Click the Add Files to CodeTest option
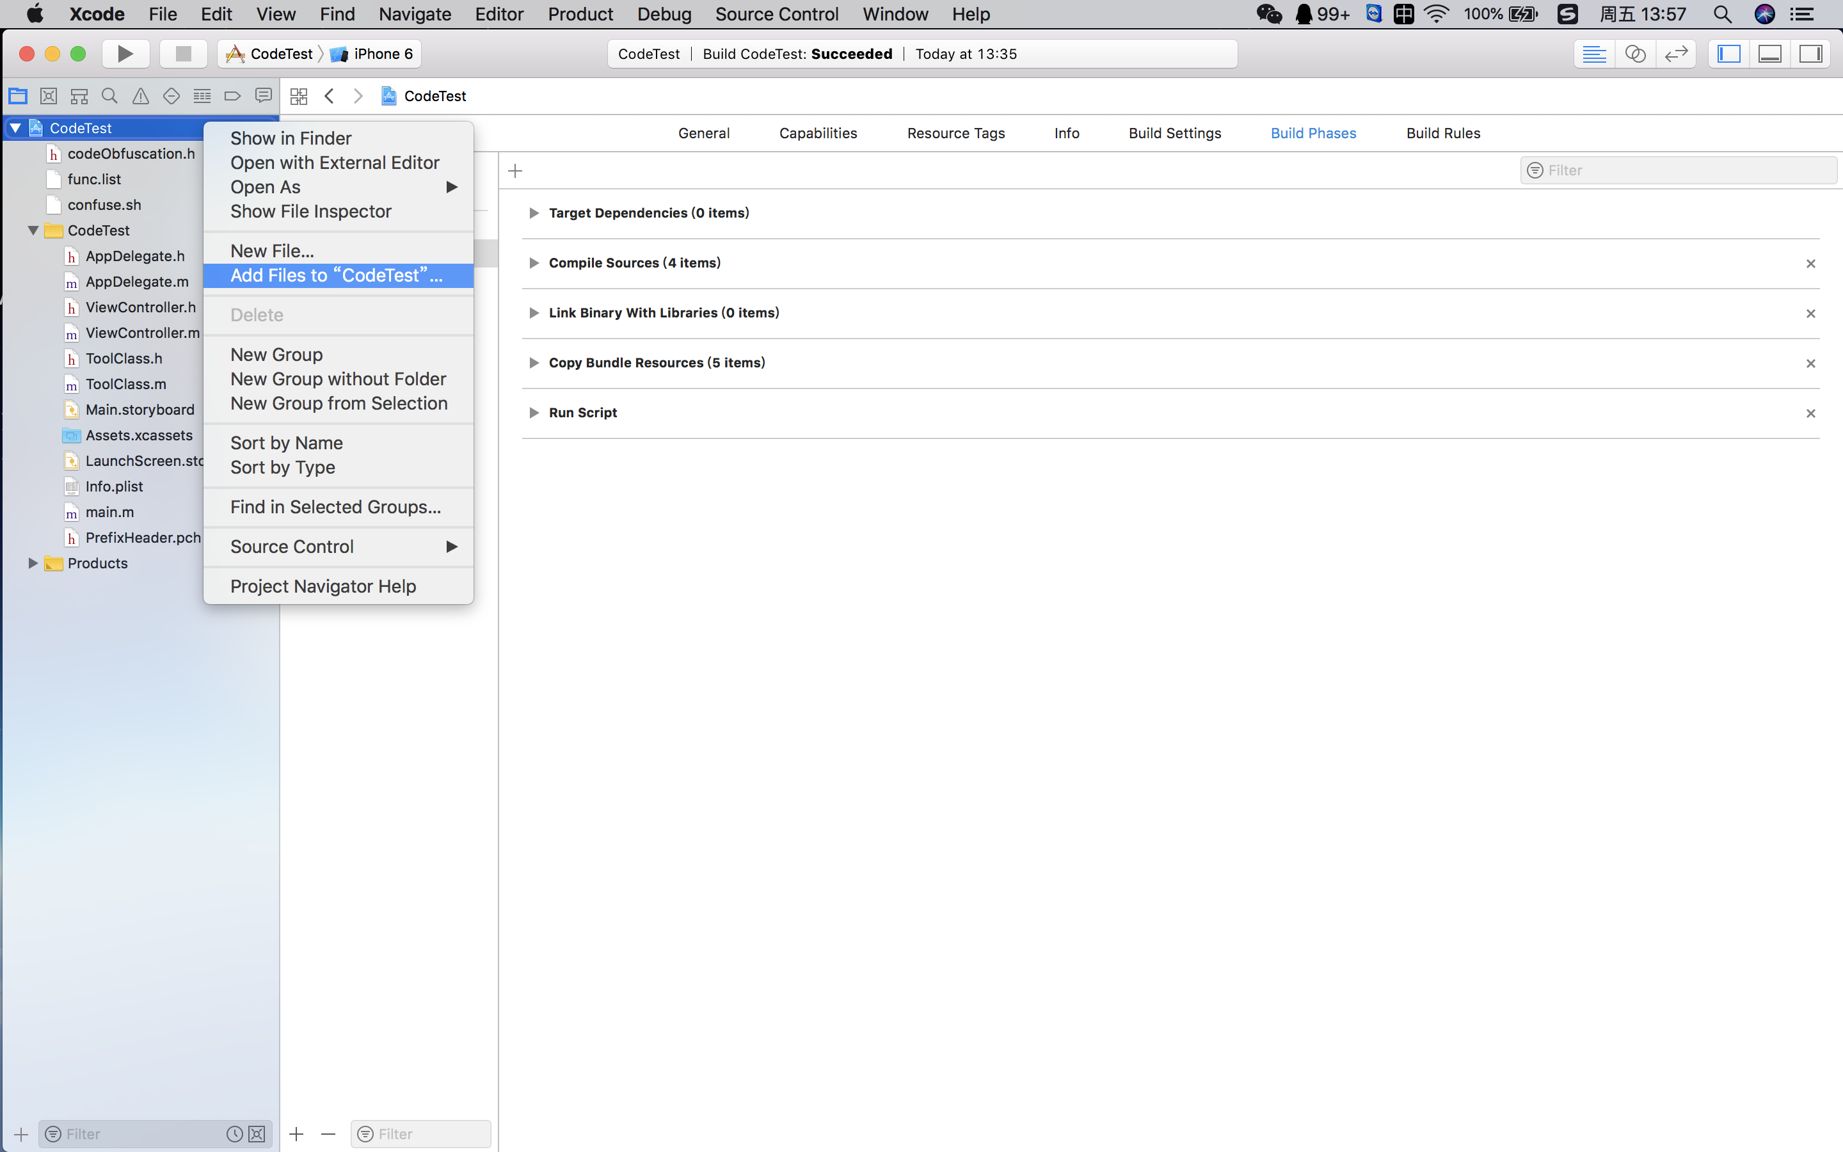Image resolution: width=1843 pixels, height=1152 pixels. [x=336, y=275]
